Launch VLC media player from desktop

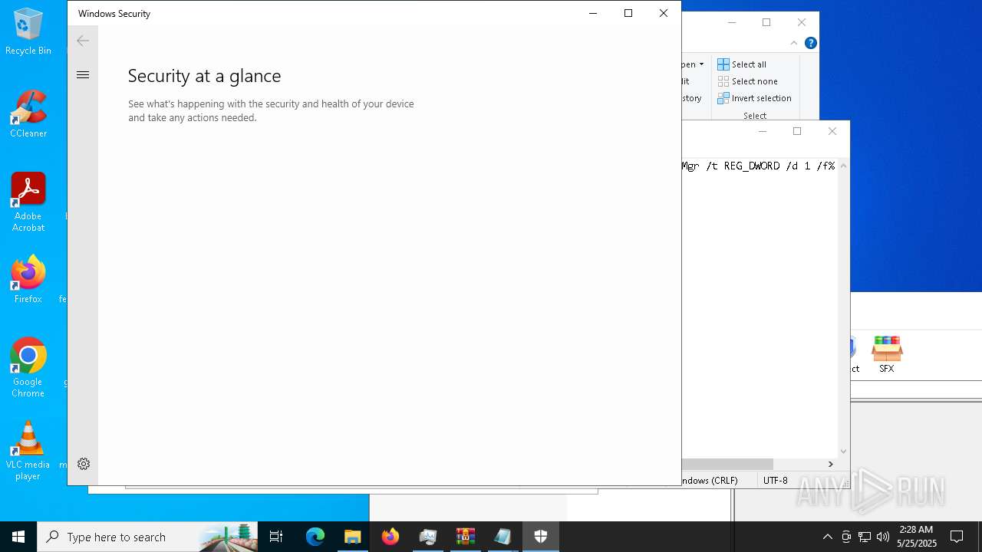[x=28, y=451]
